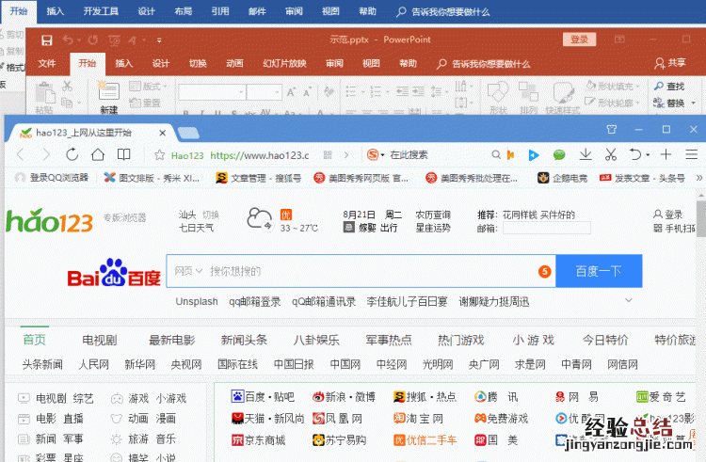Click the browser undo closed tab icon

click(635, 154)
